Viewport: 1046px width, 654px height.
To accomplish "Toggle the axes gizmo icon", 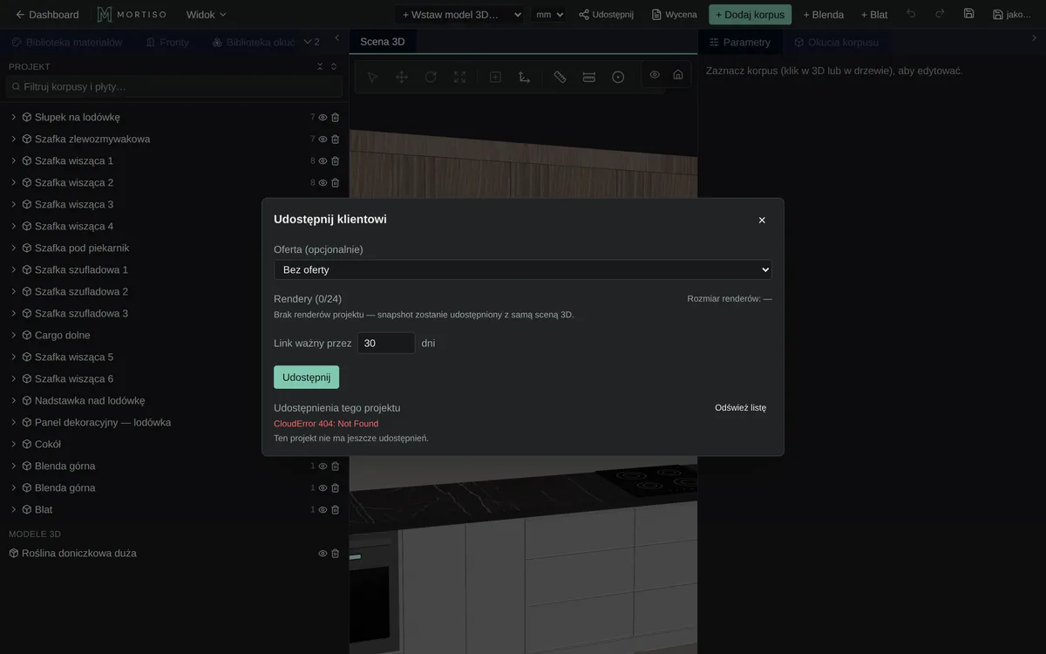I will click(x=524, y=77).
